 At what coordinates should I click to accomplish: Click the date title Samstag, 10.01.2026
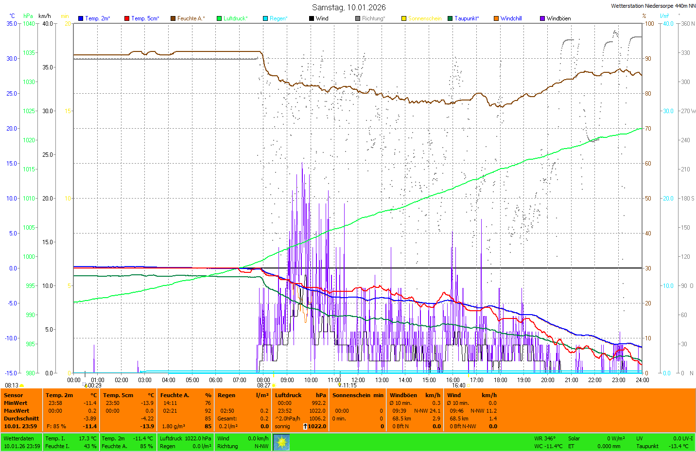click(x=348, y=7)
